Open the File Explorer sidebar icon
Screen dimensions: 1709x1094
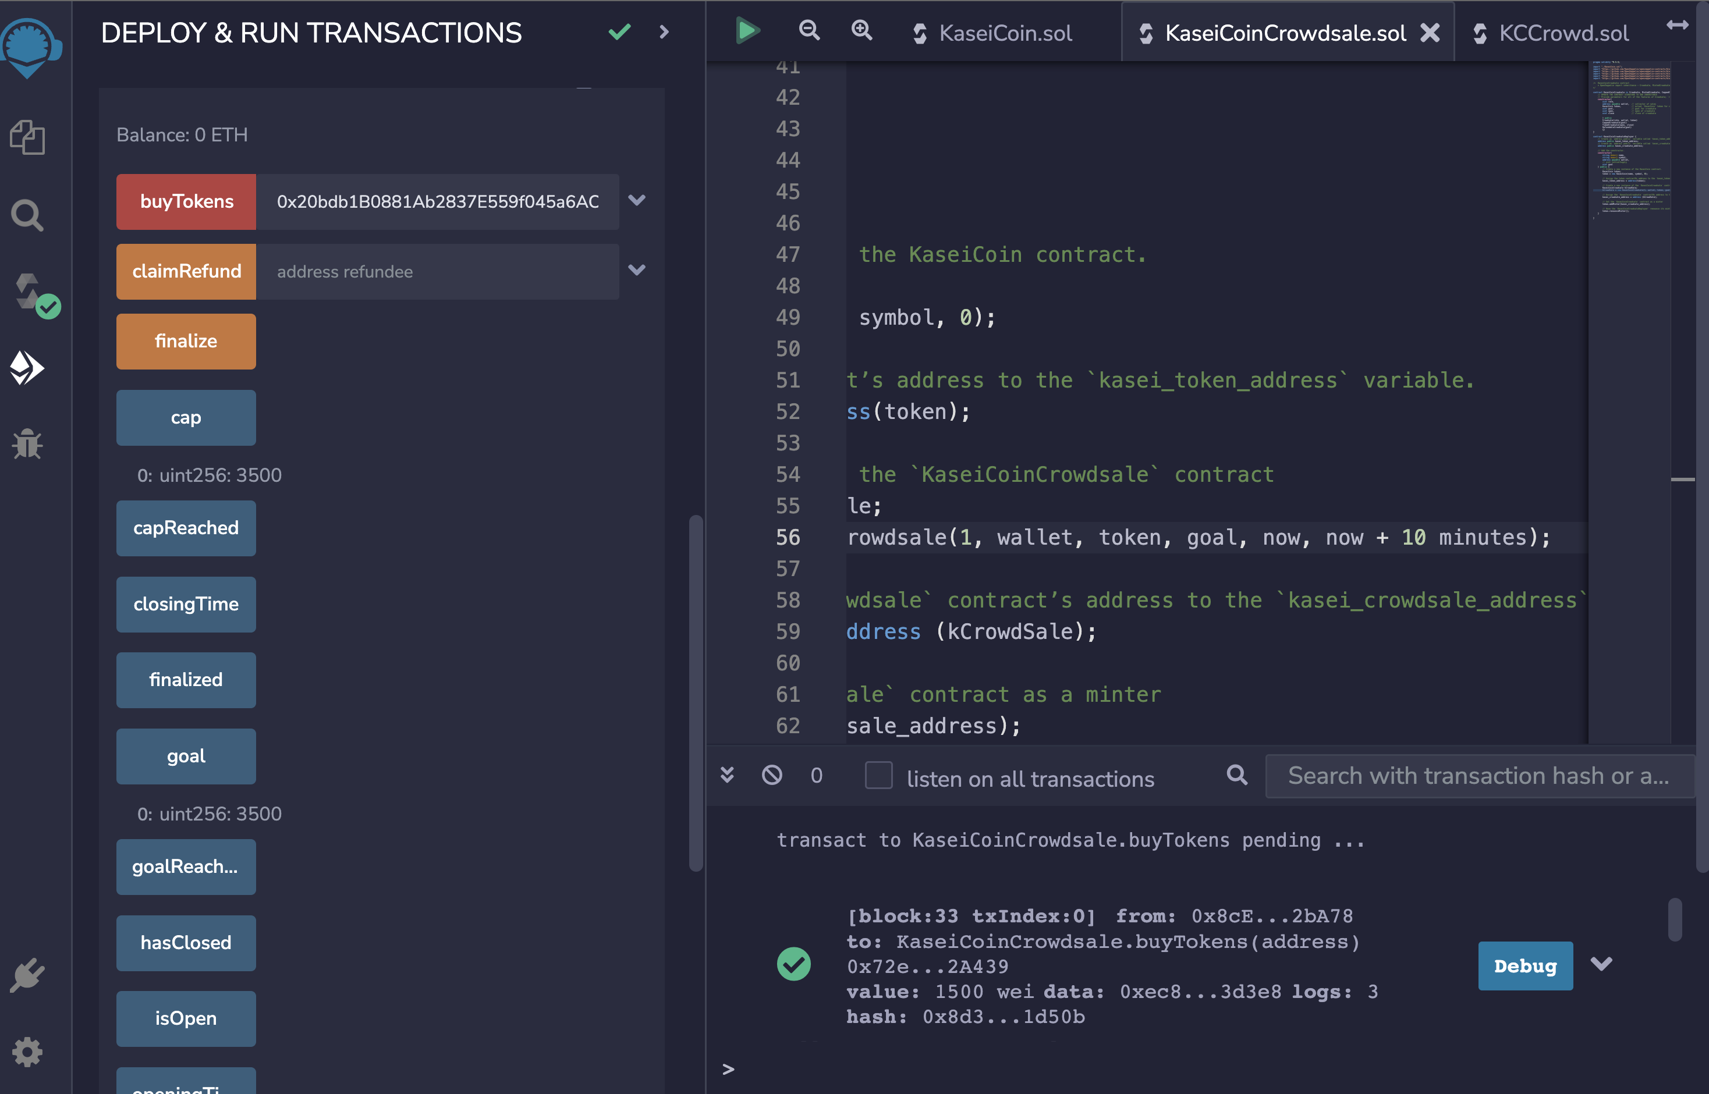tap(27, 137)
